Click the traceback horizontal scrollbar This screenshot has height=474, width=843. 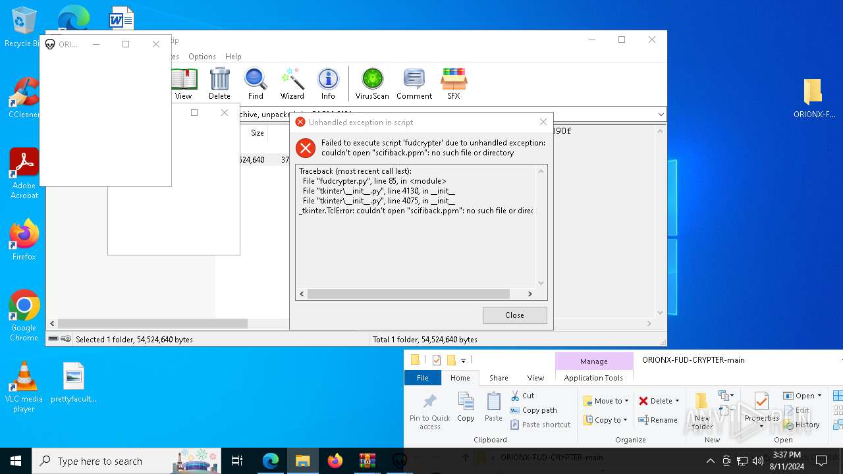point(408,294)
